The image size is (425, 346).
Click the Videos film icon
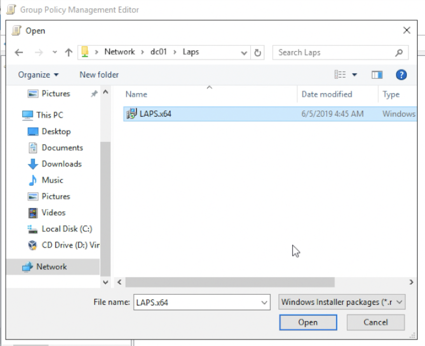[33, 213]
